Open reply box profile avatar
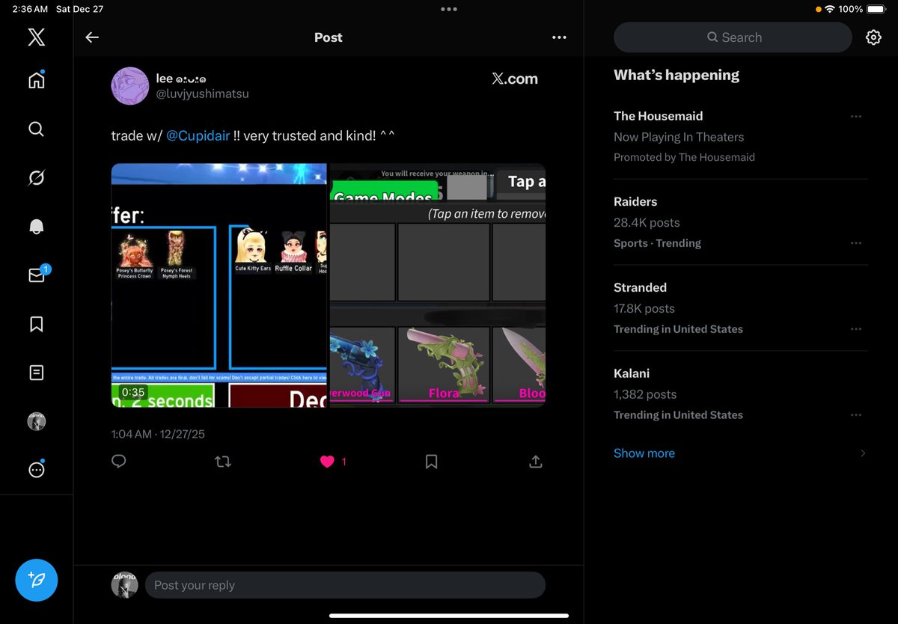 [x=124, y=585]
